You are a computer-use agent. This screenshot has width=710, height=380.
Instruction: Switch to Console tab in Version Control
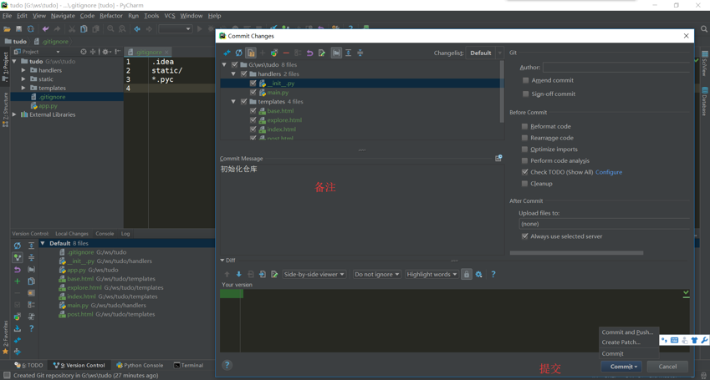pos(105,234)
